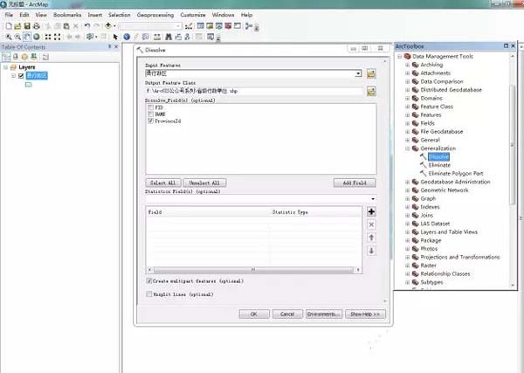Open a map document with folder icon
The image size is (524, 373).
pos(17,25)
